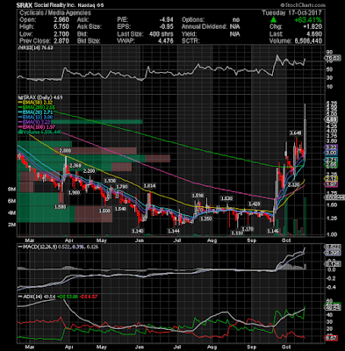The image size is (345, 351).
Task: Click the RSI value tag 76.63 on axis
Action: (333, 59)
